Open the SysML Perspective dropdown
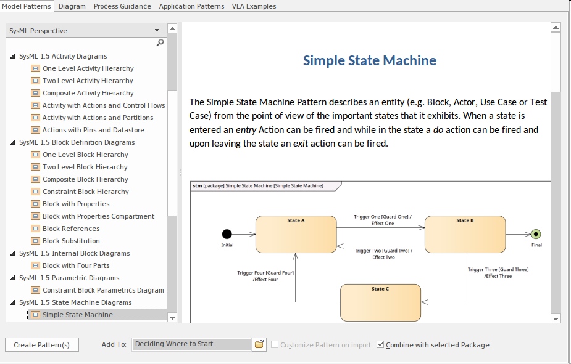 coord(157,31)
